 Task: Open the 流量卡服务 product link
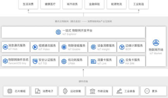point(105,60)
